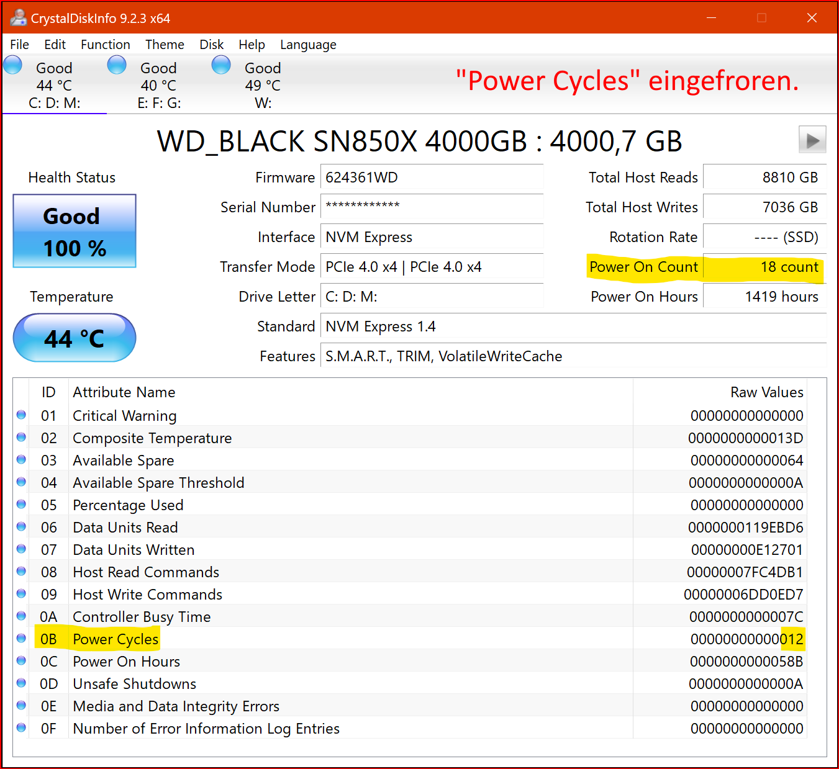The height and width of the screenshot is (769, 839).
Task: Click status dot of Controller Busy Time row
Action: [x=21, y=616]
